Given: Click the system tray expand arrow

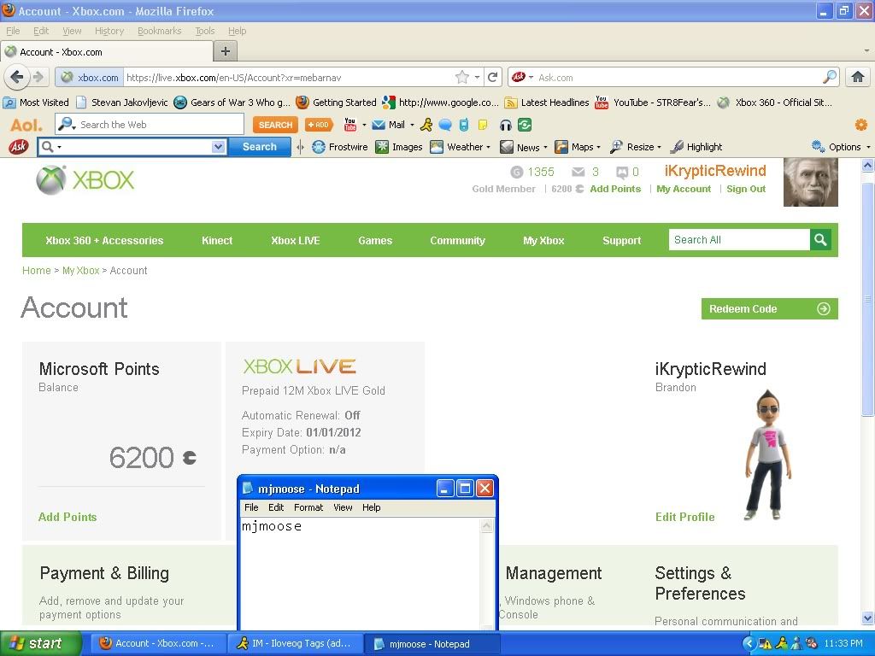Looking at the screenshot, I should coord(749,644).
